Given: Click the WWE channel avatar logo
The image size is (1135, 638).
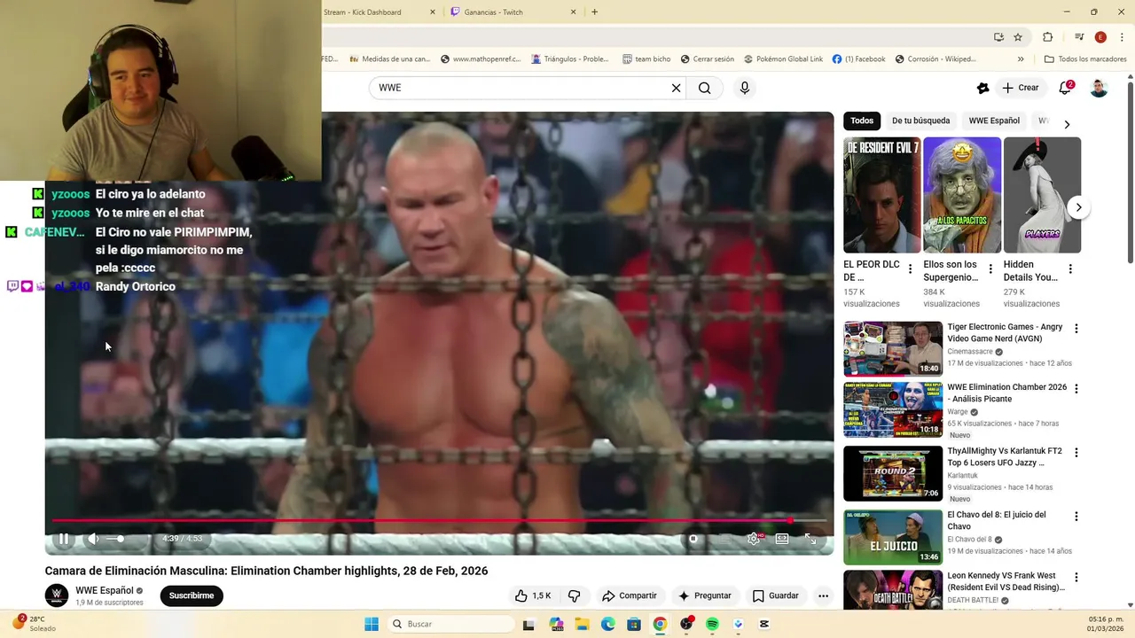Looking at the screenshot, I should 57,595.
